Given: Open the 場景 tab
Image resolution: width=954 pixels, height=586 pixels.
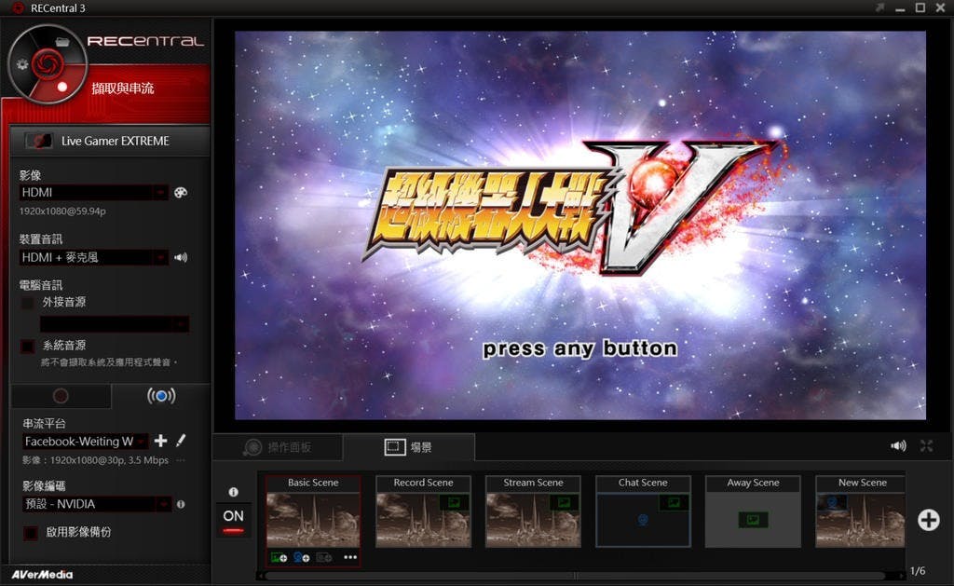Looking at the screenshot, I should point(409,447).
